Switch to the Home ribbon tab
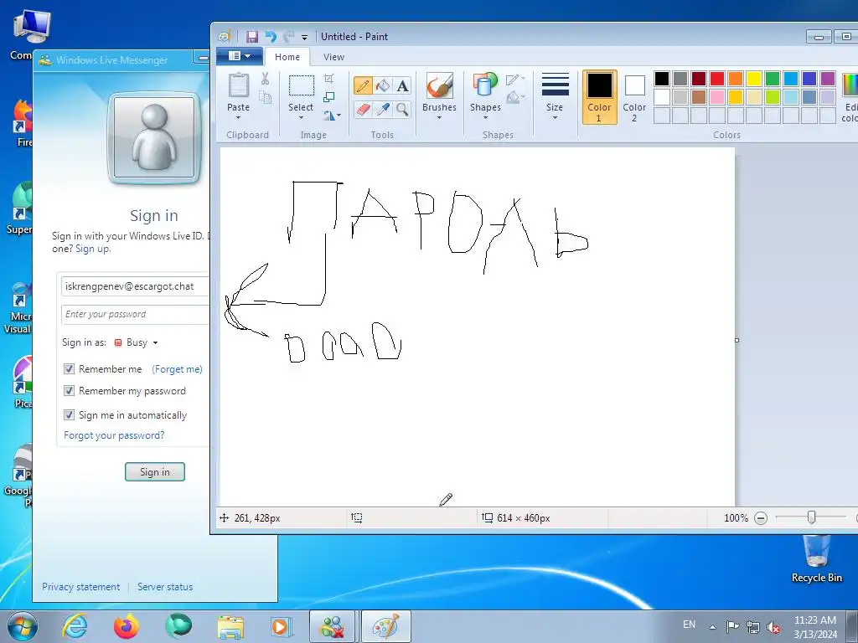This screenshot has height=643, width=858. pyautogui.click(x=287, y=57)
